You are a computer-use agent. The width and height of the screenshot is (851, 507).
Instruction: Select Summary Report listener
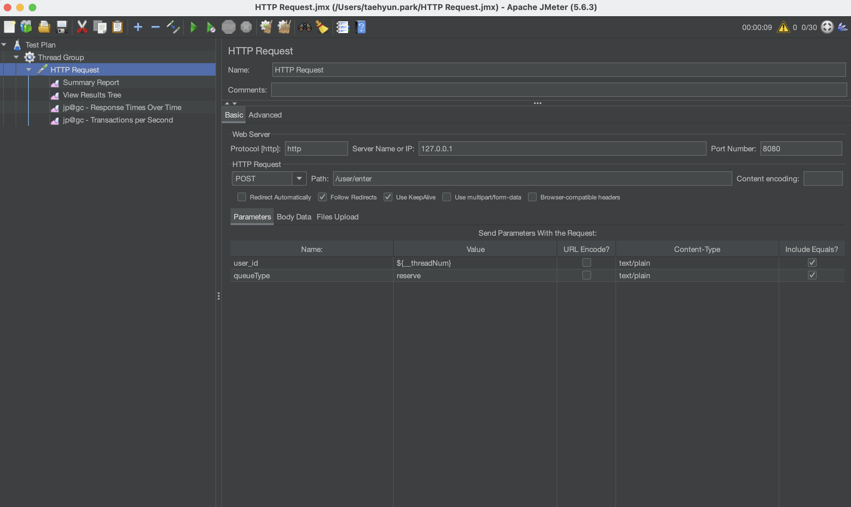tap(91, 82)
